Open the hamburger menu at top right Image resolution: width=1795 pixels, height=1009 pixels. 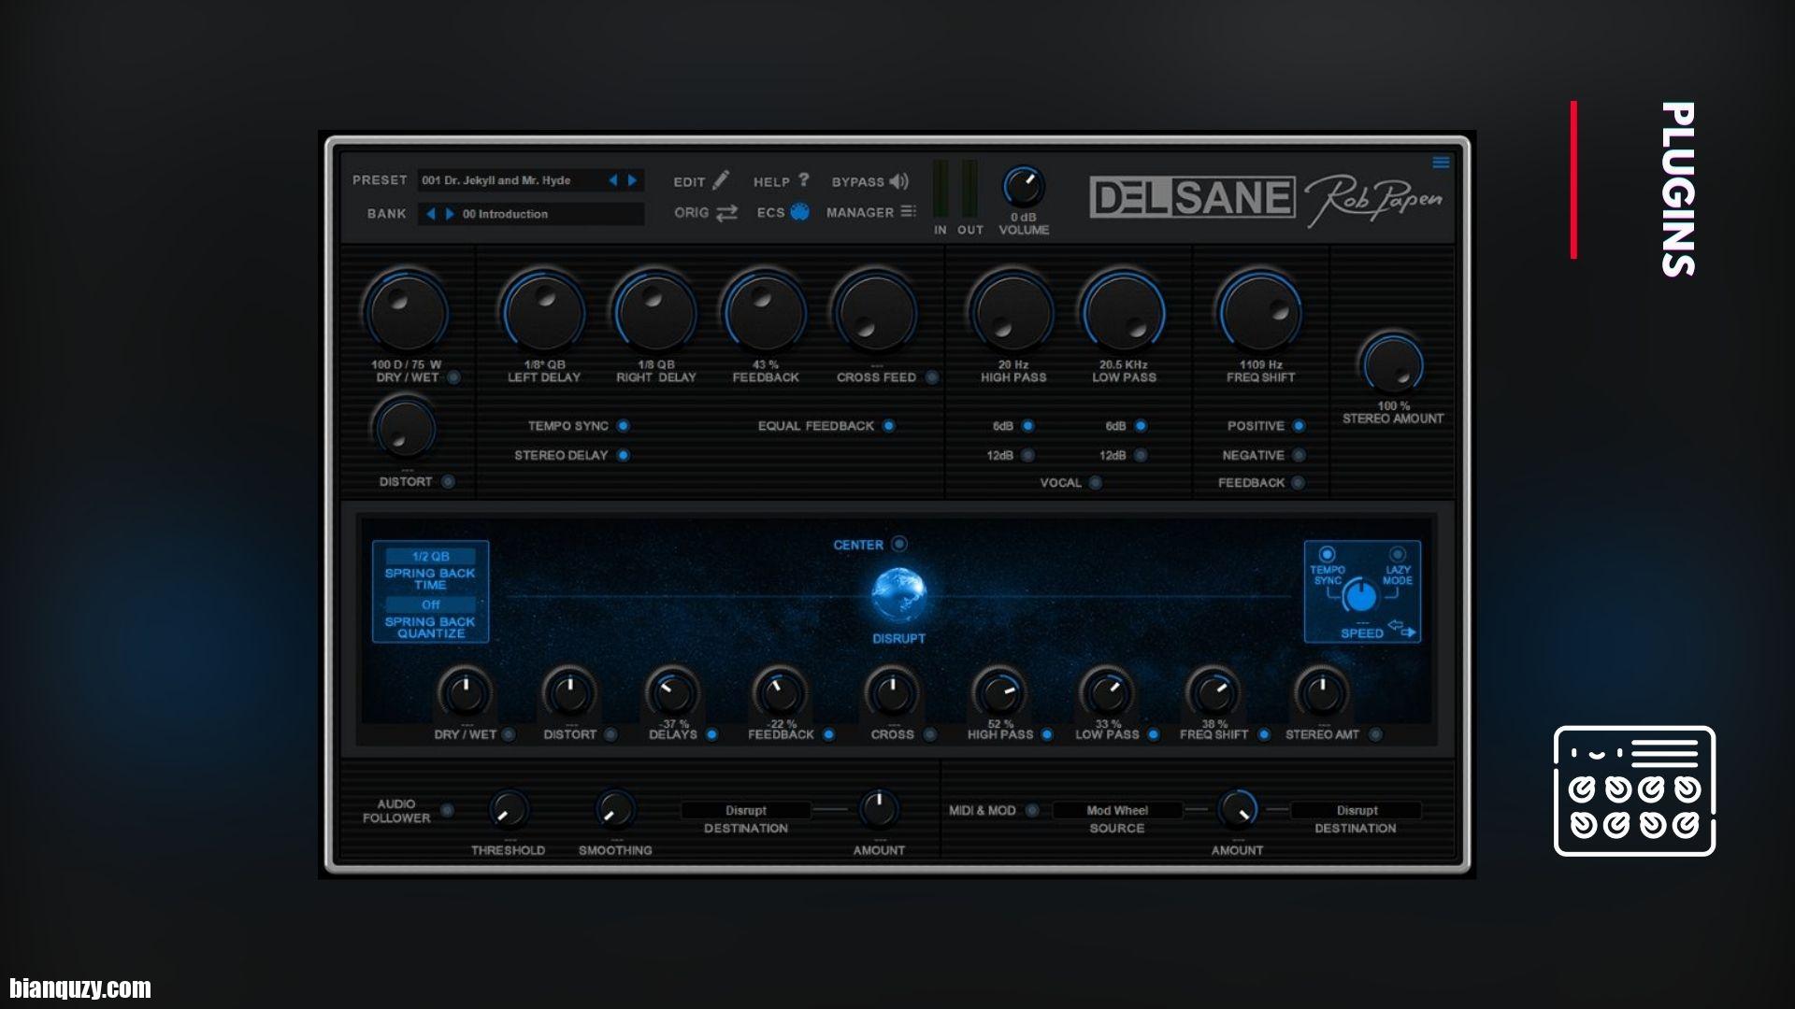1441,163
